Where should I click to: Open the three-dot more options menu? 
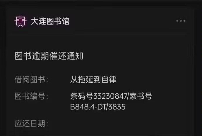pyautogui.click(x=181, y=21)
